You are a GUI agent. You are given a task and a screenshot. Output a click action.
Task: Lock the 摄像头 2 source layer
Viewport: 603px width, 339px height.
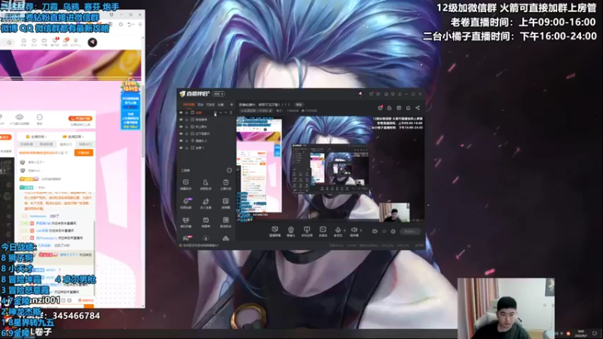tap(186, 141)
